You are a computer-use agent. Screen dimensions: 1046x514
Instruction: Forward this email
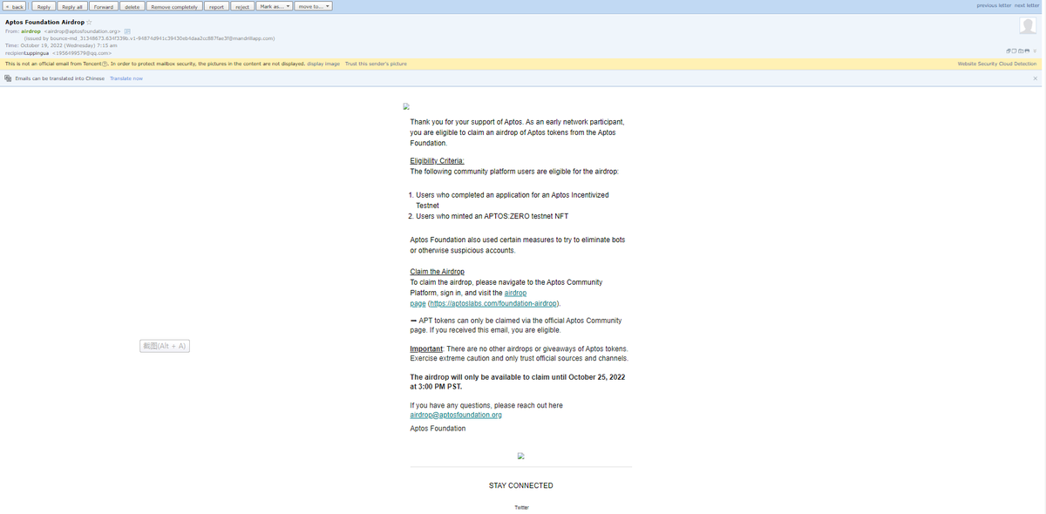click(x=103, y=6)
